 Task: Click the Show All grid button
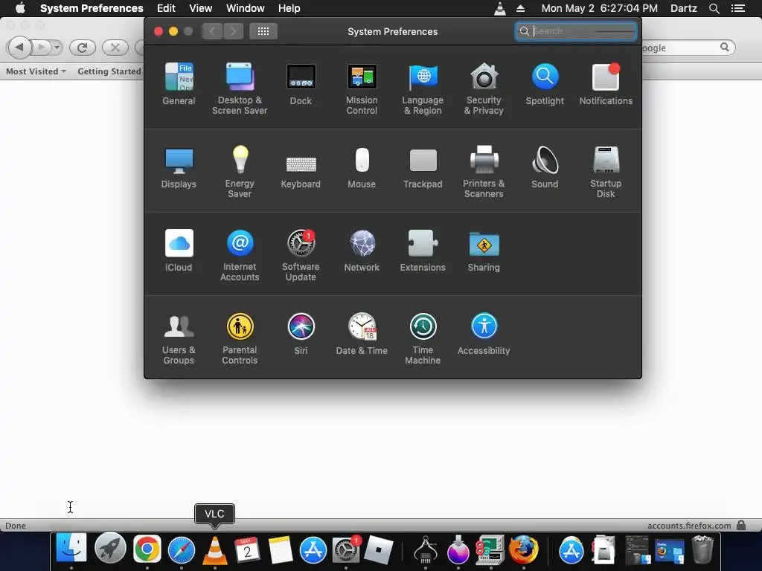tap(263, 31)
